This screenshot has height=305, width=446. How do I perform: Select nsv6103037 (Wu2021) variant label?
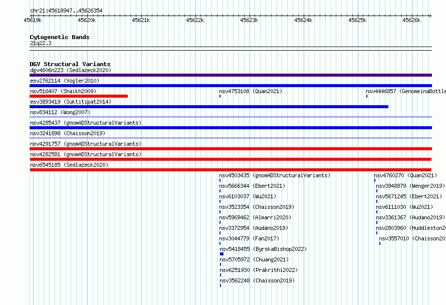coord(248,196)
